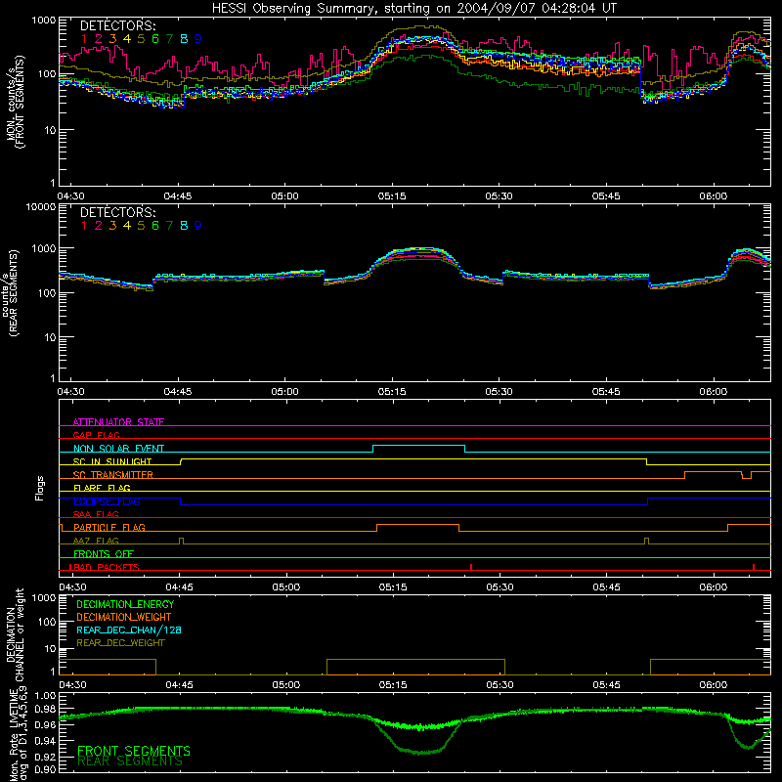Click detector 7 in rear segments legend
This screenshot has height=782, width=782.
click(x=169, y=226)
